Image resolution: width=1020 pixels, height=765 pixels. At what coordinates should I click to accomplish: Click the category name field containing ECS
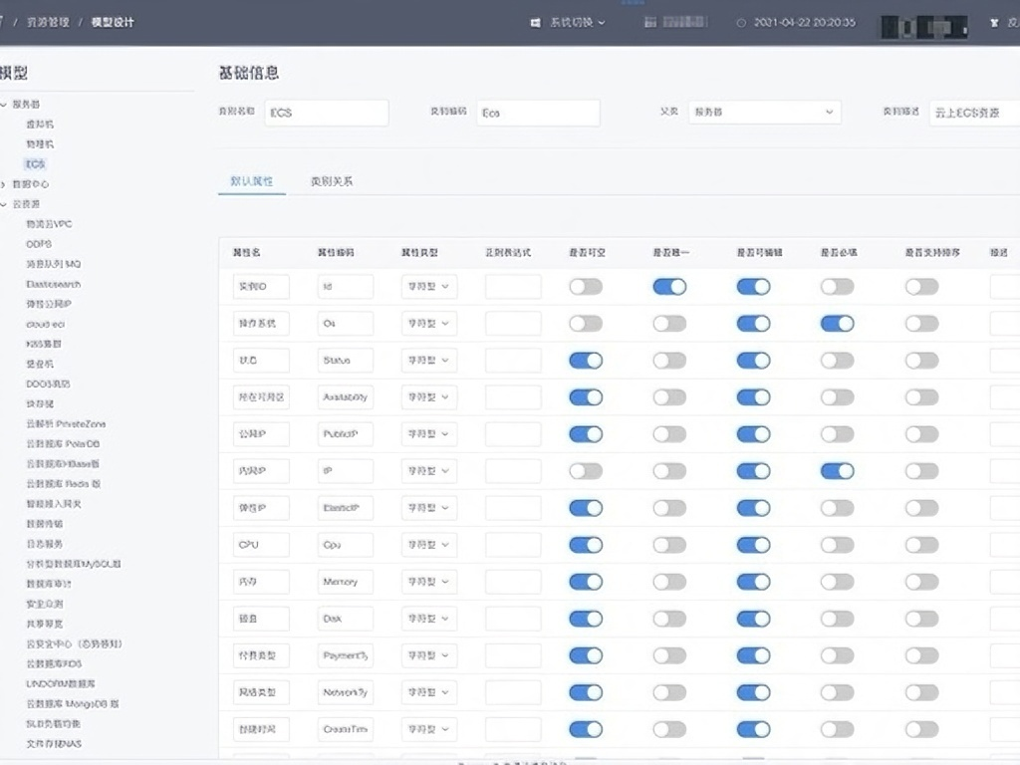click(x=327, y=113)
